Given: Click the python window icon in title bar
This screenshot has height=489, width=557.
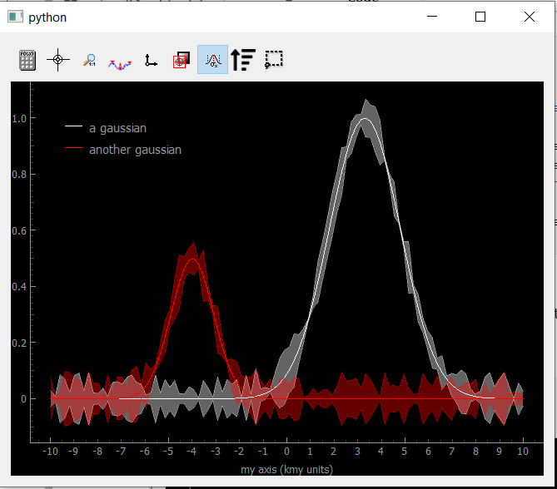Looking at the screenshot, I should pyautogui.click(x=15, y=17).
